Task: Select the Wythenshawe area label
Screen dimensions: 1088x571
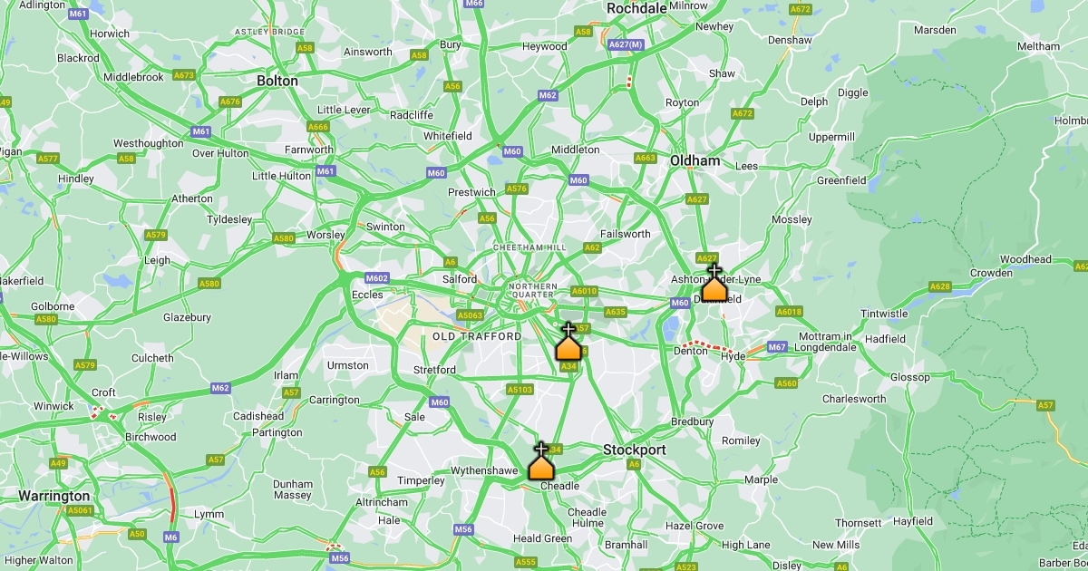Action: [484, 470]
